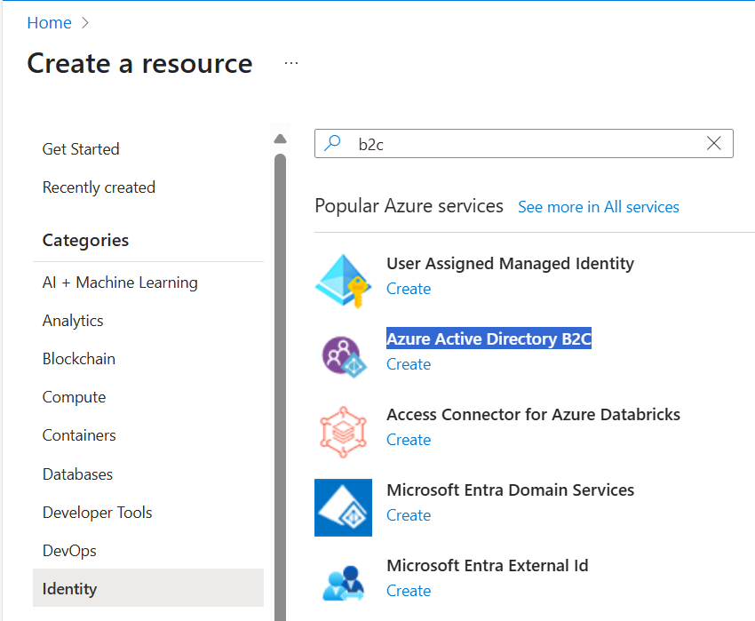
Task: Click the Microsoft Entra Domain Services icon
Action: click(343, 507)
